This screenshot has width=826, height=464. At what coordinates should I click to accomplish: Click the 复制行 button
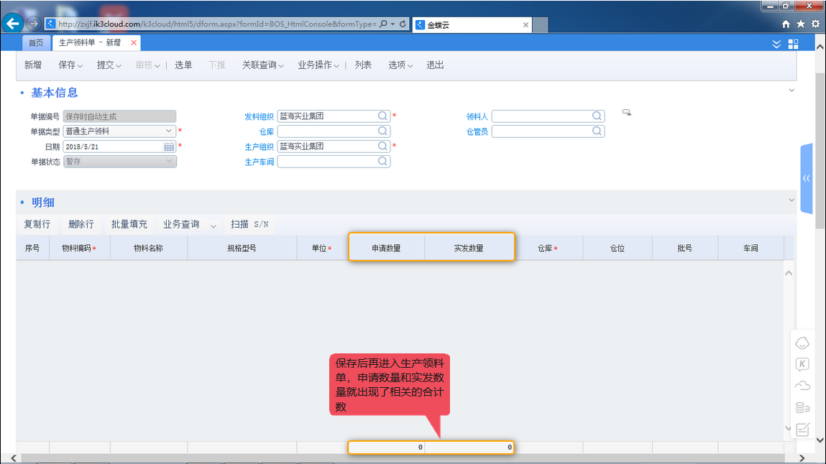(37, 224)
